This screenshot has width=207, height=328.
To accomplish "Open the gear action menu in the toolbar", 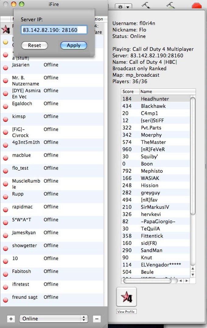I will pyautogui.click(x=123, y=6).
